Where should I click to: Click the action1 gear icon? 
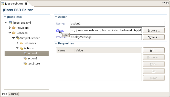25,53
